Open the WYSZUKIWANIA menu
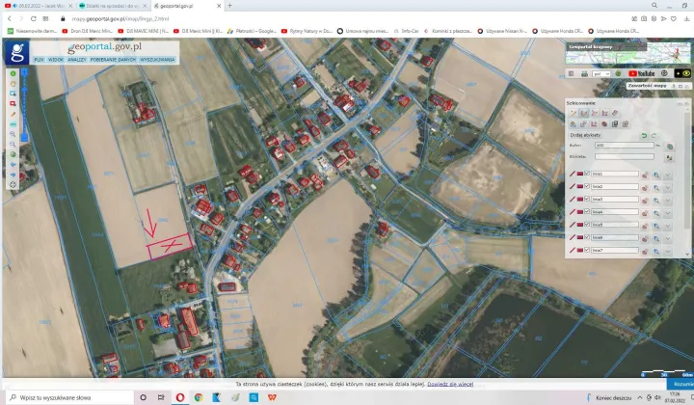The image size is (694, 405). [x=157, y=60]
